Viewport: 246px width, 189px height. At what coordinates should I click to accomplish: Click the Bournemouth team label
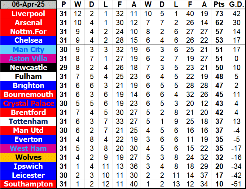[28, 94]
